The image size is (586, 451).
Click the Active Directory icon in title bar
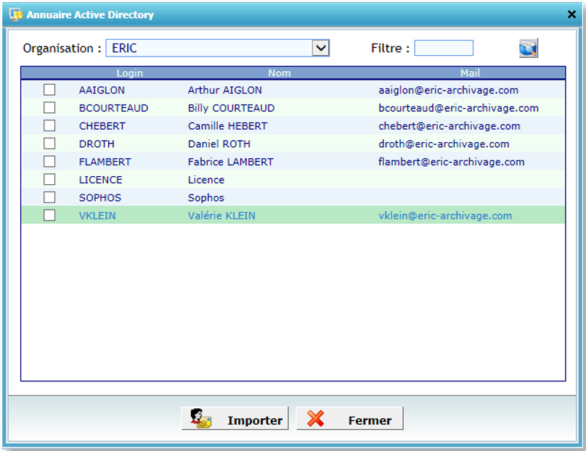click(x=15, y=15)
